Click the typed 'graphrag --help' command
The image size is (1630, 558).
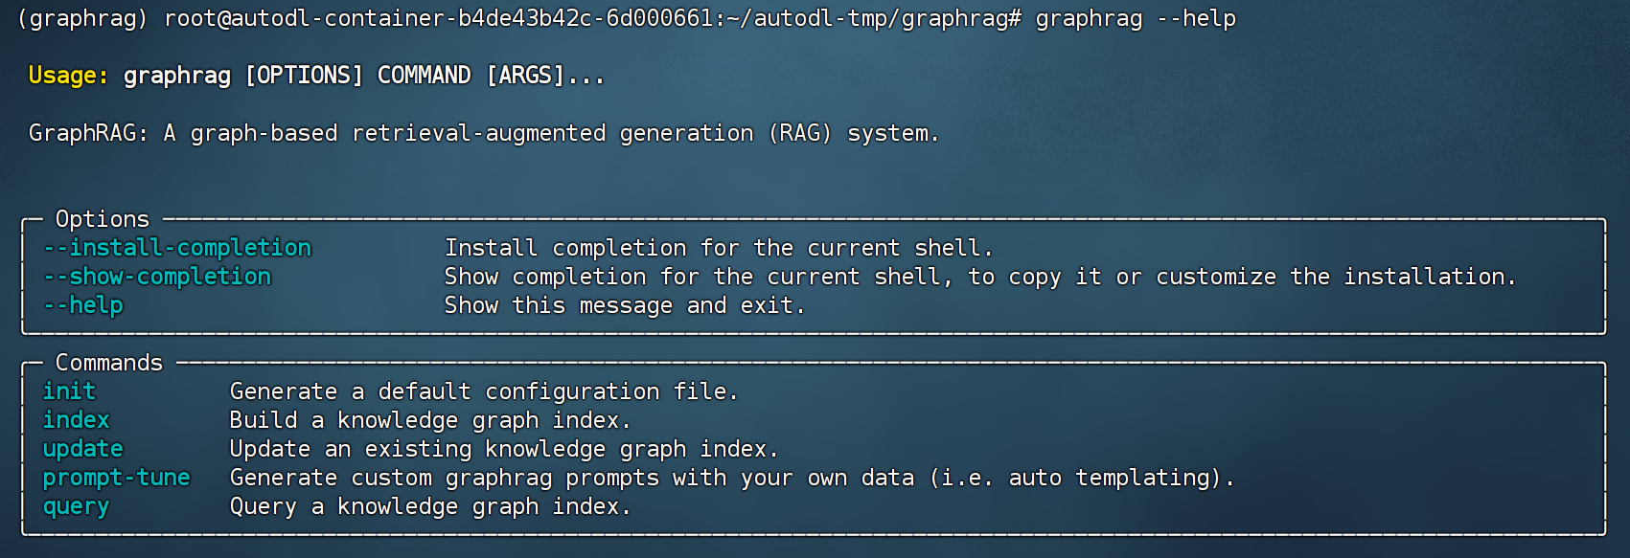pos(1136,18)
